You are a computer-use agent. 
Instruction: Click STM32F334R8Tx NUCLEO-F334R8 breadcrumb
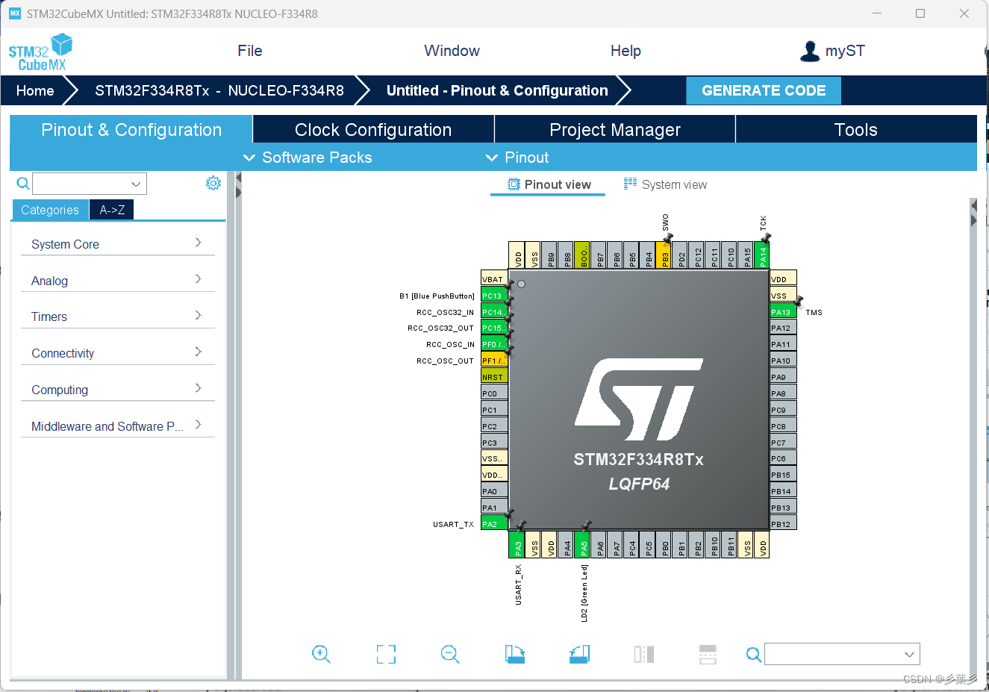point(219,90)
